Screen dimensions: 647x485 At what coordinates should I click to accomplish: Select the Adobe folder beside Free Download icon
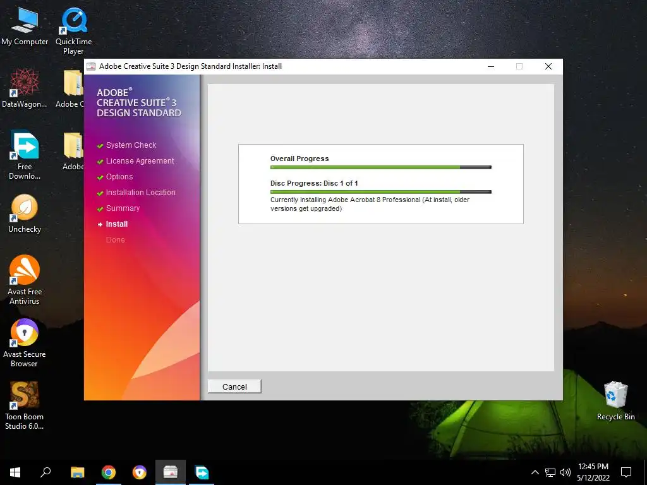(73, 151)
